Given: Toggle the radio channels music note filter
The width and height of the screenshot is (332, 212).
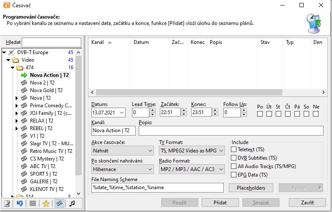Looking at the screenshot, I should point(72,204).
